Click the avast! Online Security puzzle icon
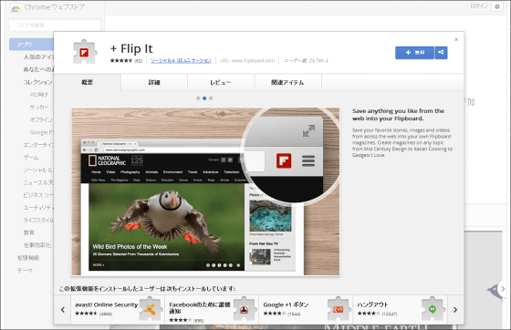The width and height of the screenshot is (511, 330). tap(151, 308)
